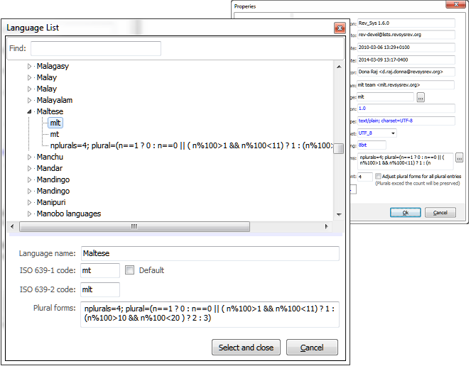
Task: Select Malayalam in the language list
Action: 55,101
